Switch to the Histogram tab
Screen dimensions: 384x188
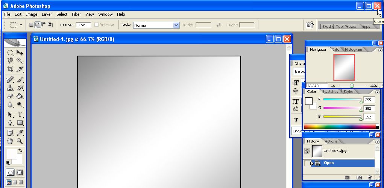[353, 50]
